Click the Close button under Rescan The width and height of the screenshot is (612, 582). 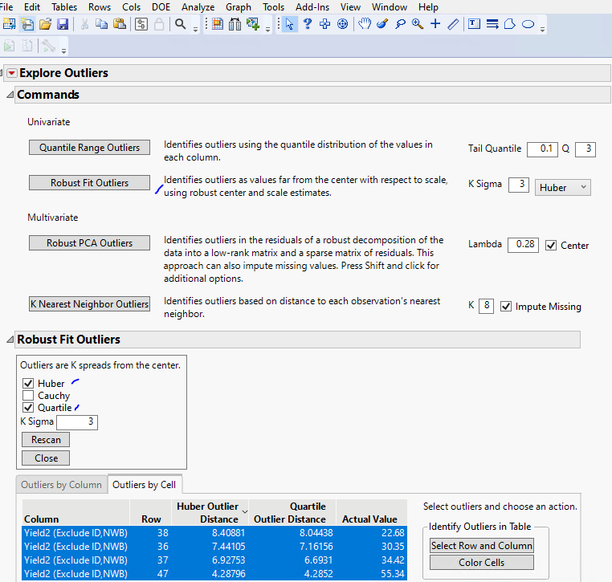(46, 458)
